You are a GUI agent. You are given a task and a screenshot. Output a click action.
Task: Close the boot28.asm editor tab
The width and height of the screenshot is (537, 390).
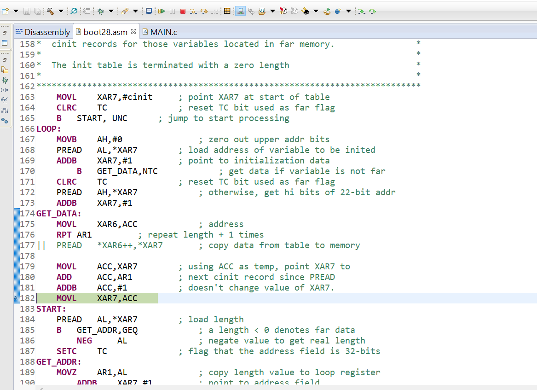coord(133,32)
